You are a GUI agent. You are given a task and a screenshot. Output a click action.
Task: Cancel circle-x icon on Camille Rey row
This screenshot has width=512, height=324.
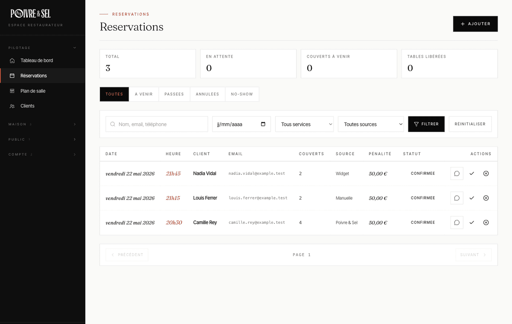click(486, 223)
